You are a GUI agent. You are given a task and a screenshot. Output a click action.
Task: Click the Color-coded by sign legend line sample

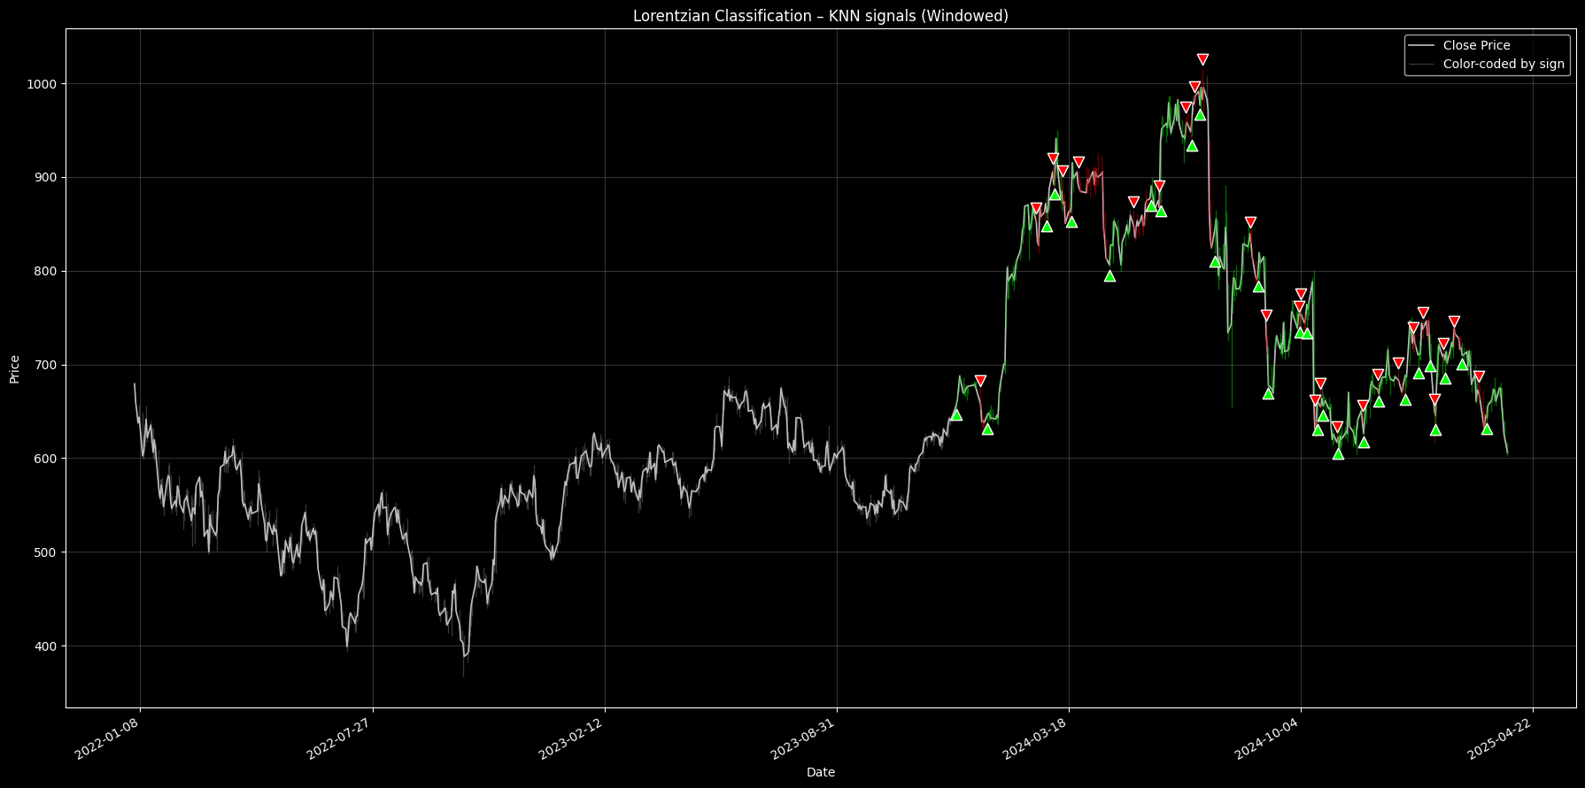point(1422,65)
